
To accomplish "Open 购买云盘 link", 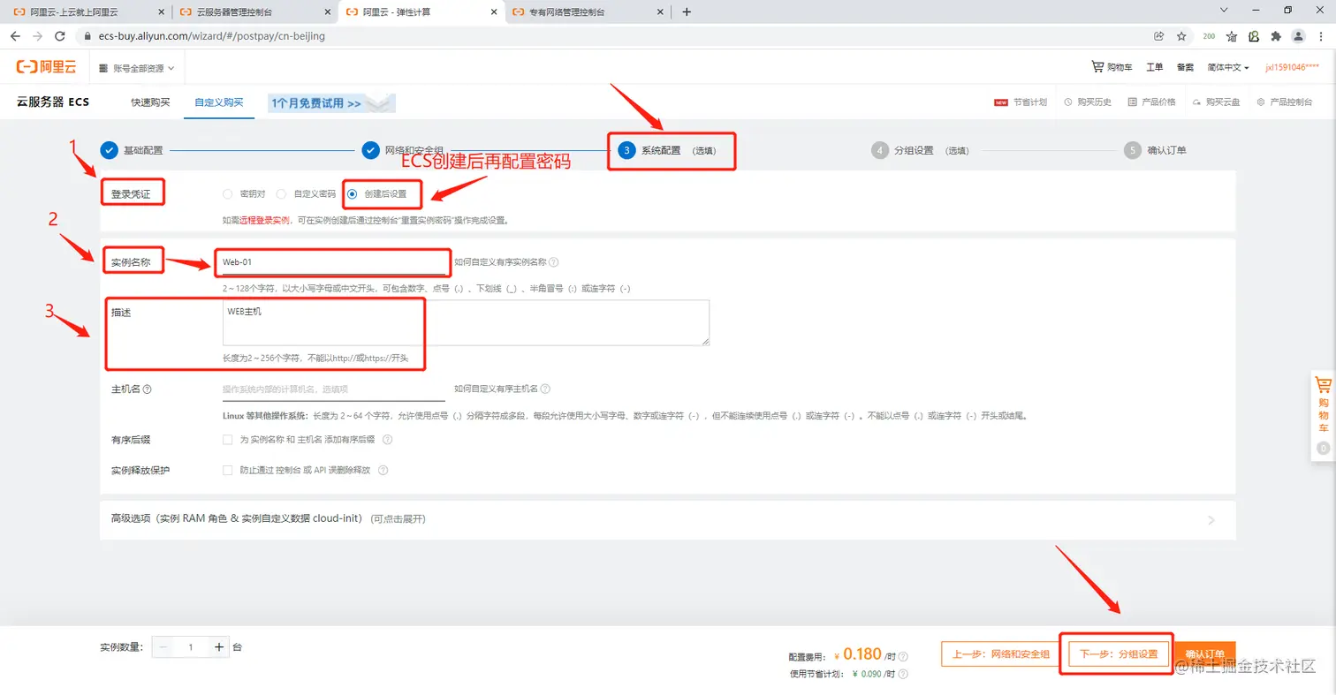I will pyautogui.click(x=1216, y=102).
